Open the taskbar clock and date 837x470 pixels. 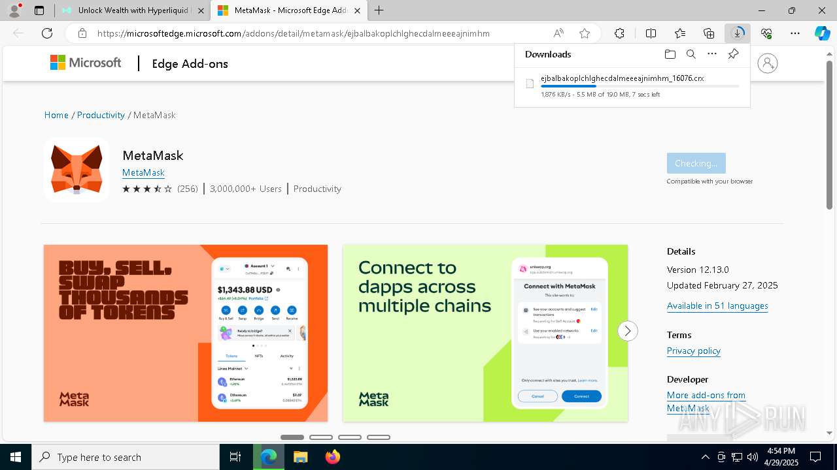point(781,457)
